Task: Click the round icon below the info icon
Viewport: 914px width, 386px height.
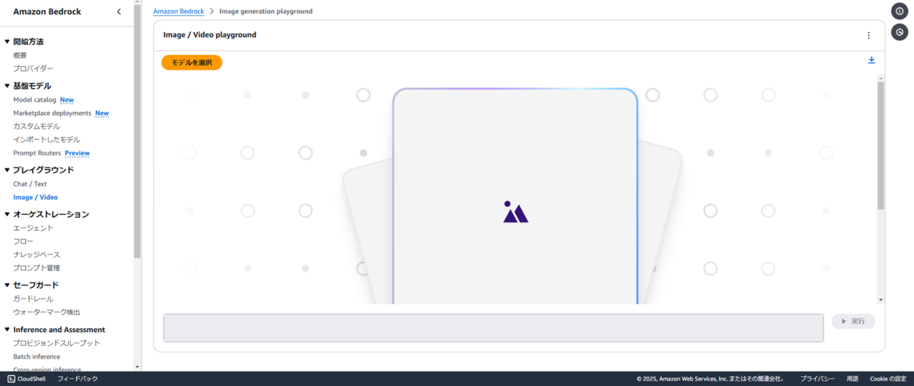Action: click(x=900, y=33)
